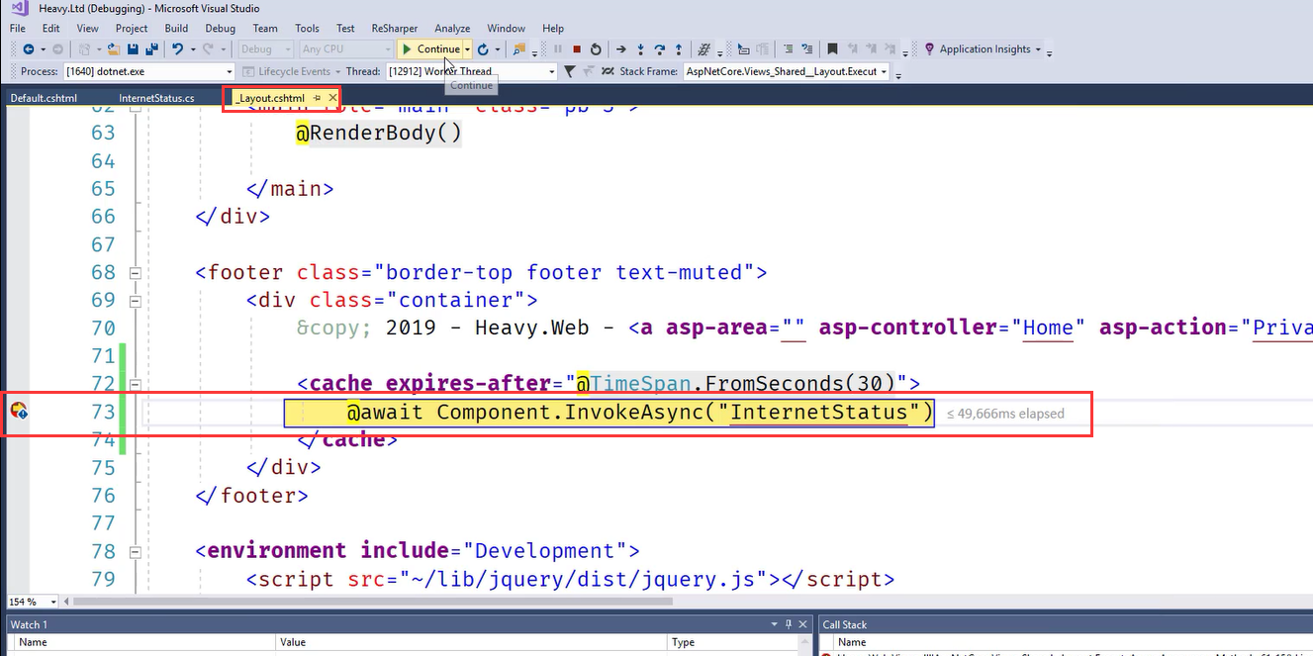1313x656 pixels.
Task: Open the Watch 1 window options dropdown
Action: click(775, 624)
